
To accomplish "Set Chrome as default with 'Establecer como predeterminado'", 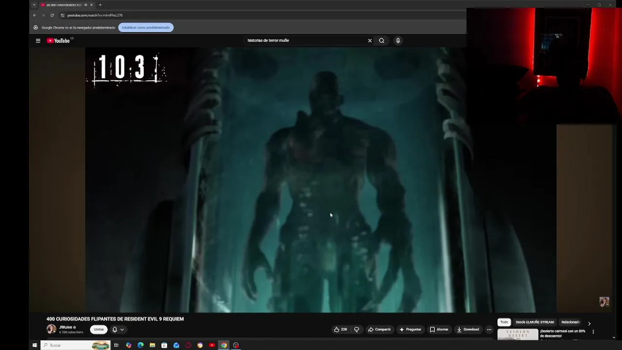I will [x=146, y=28].
